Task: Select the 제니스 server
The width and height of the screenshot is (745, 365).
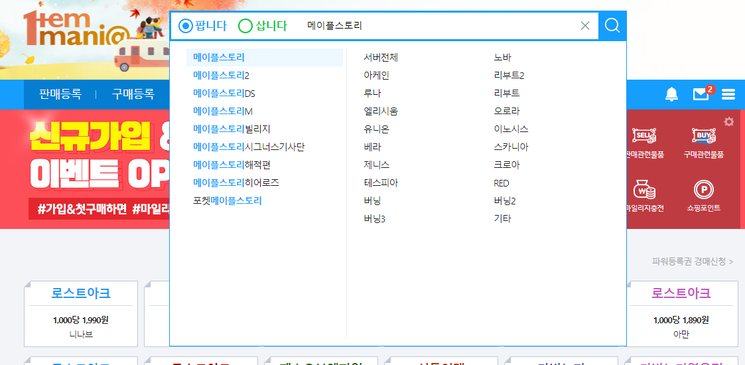Action: click(x=376, y=165)
